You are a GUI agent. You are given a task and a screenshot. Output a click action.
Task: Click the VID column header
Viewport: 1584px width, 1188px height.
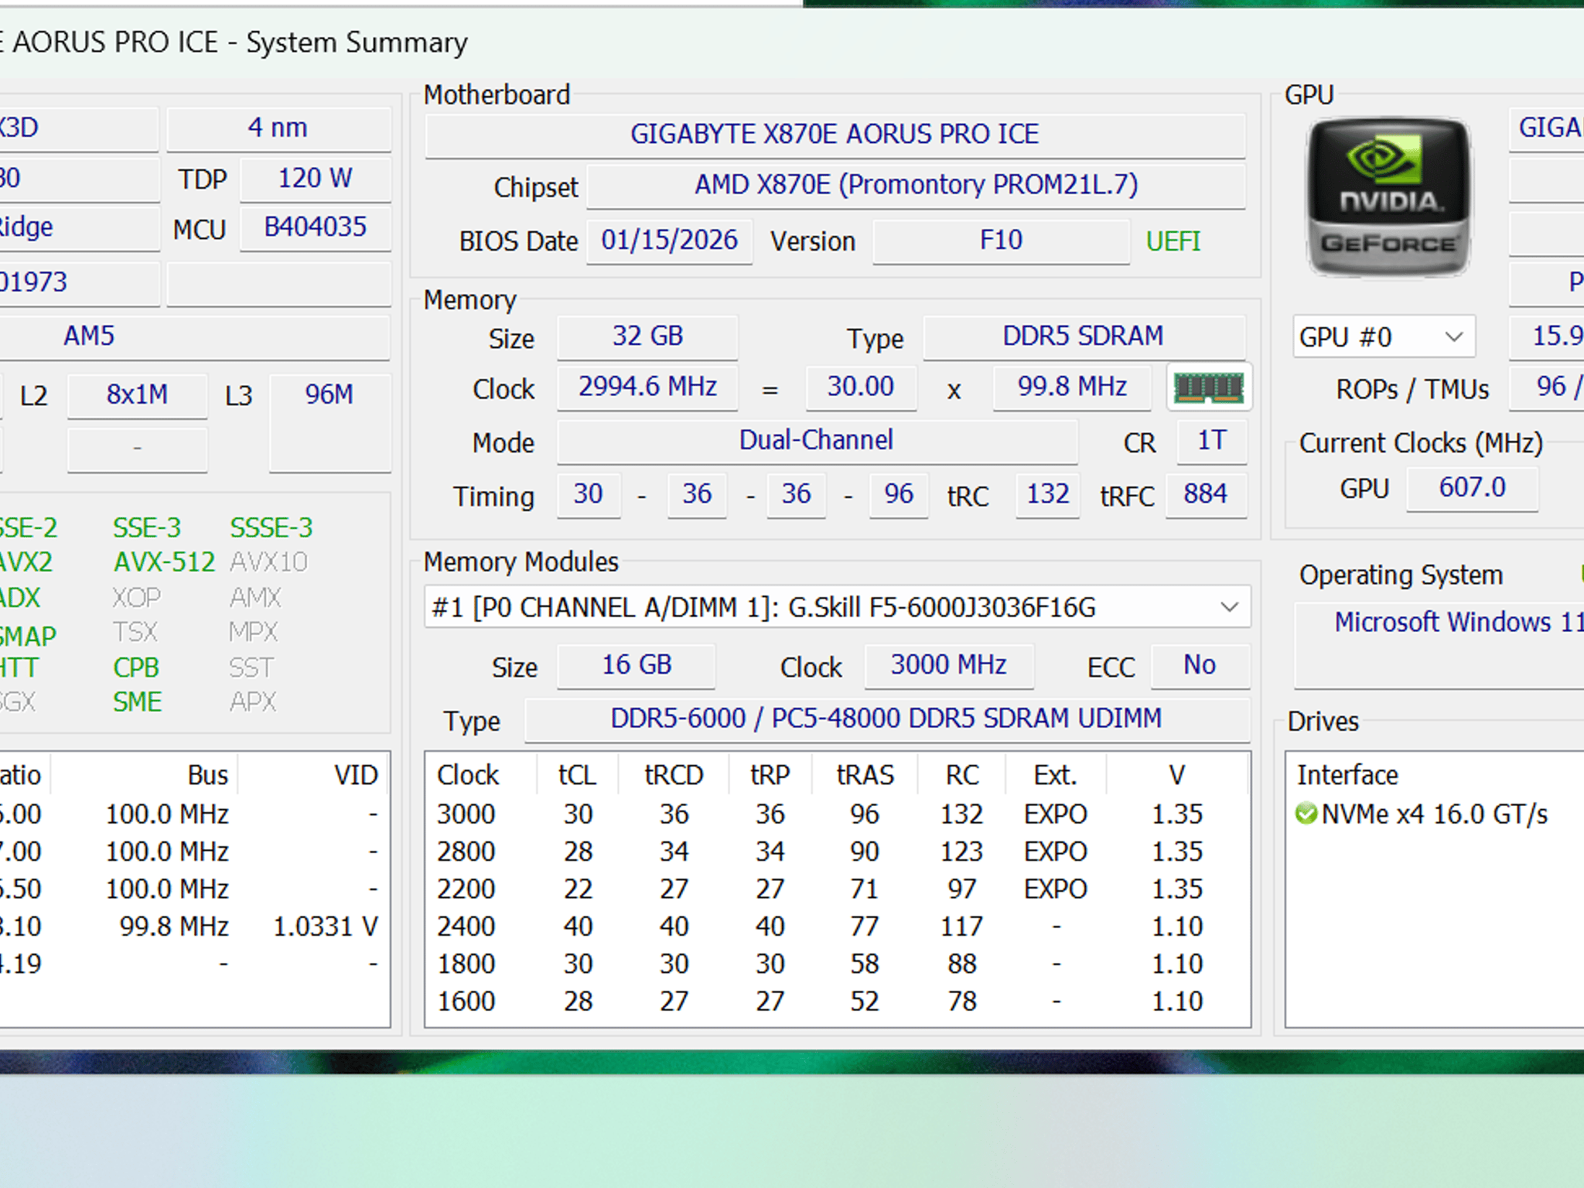[356, 775]
